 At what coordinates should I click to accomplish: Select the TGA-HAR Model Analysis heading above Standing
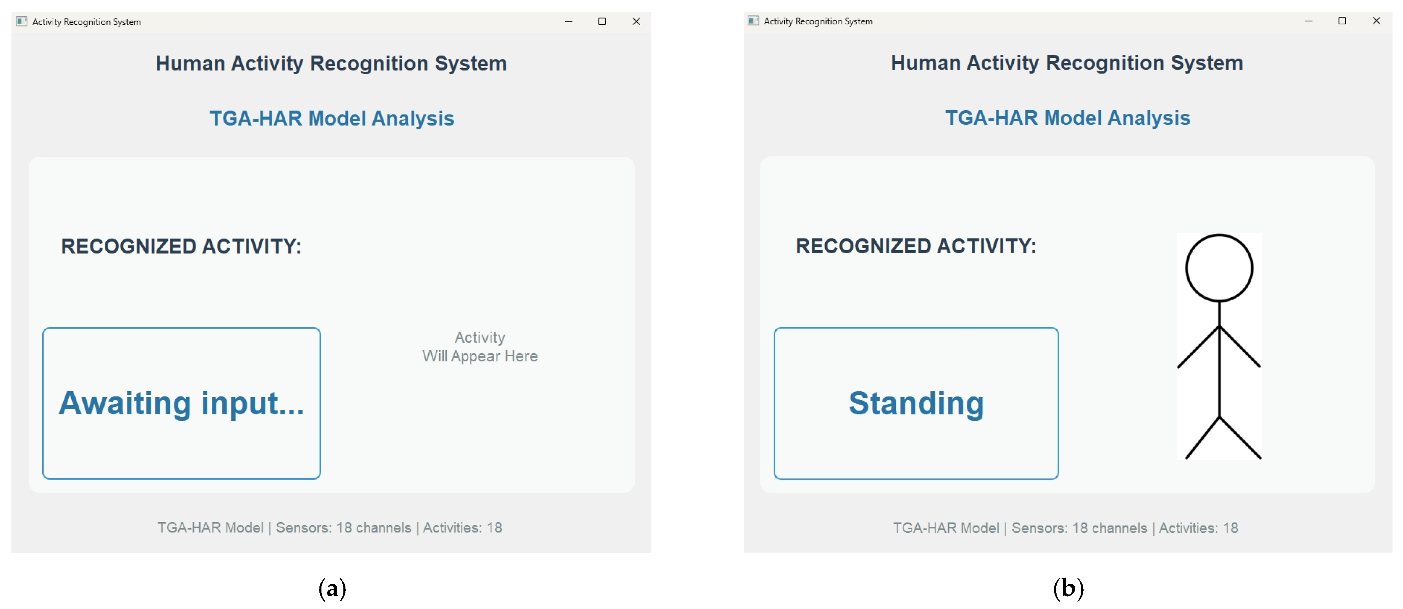pyautogui.click(x=1067, y=118)
